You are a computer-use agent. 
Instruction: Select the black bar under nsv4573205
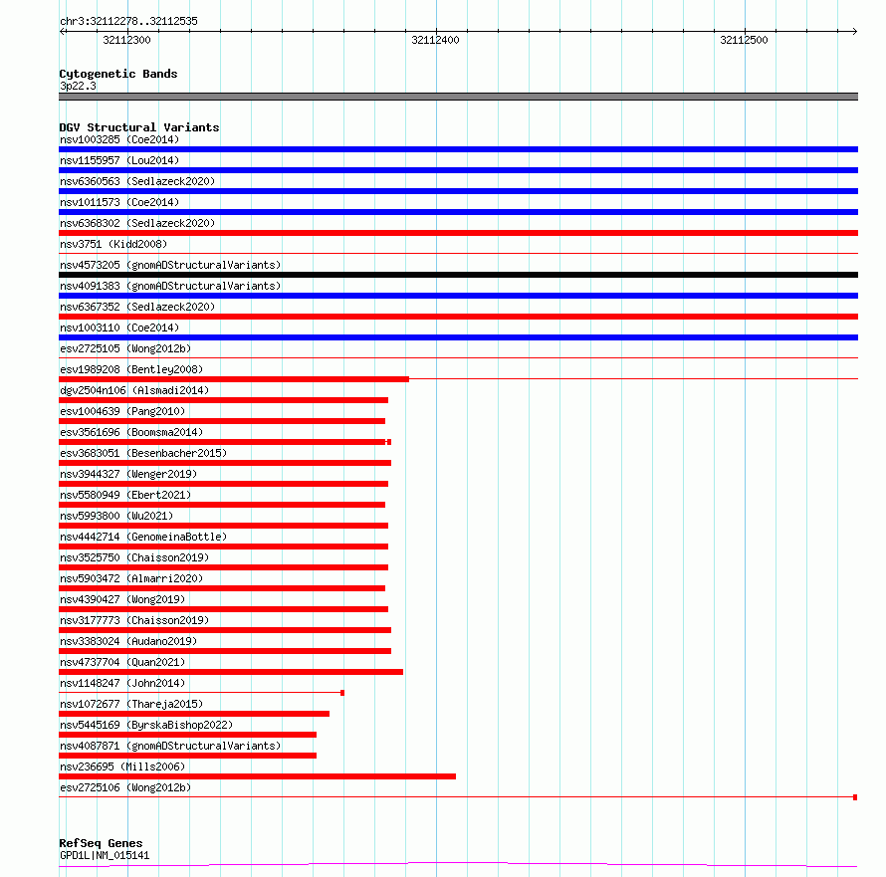[x=458, y=275]
